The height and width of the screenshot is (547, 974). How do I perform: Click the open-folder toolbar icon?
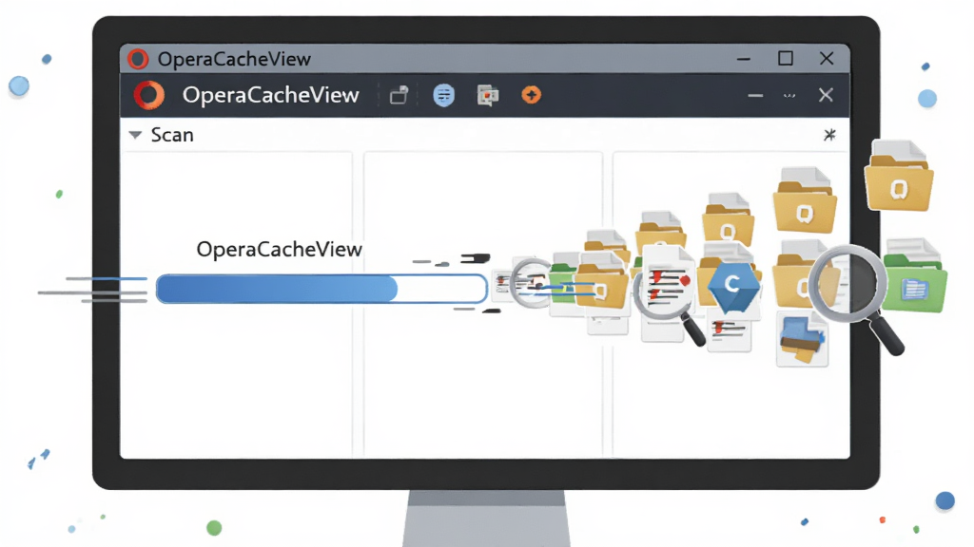tap(399, 95)
